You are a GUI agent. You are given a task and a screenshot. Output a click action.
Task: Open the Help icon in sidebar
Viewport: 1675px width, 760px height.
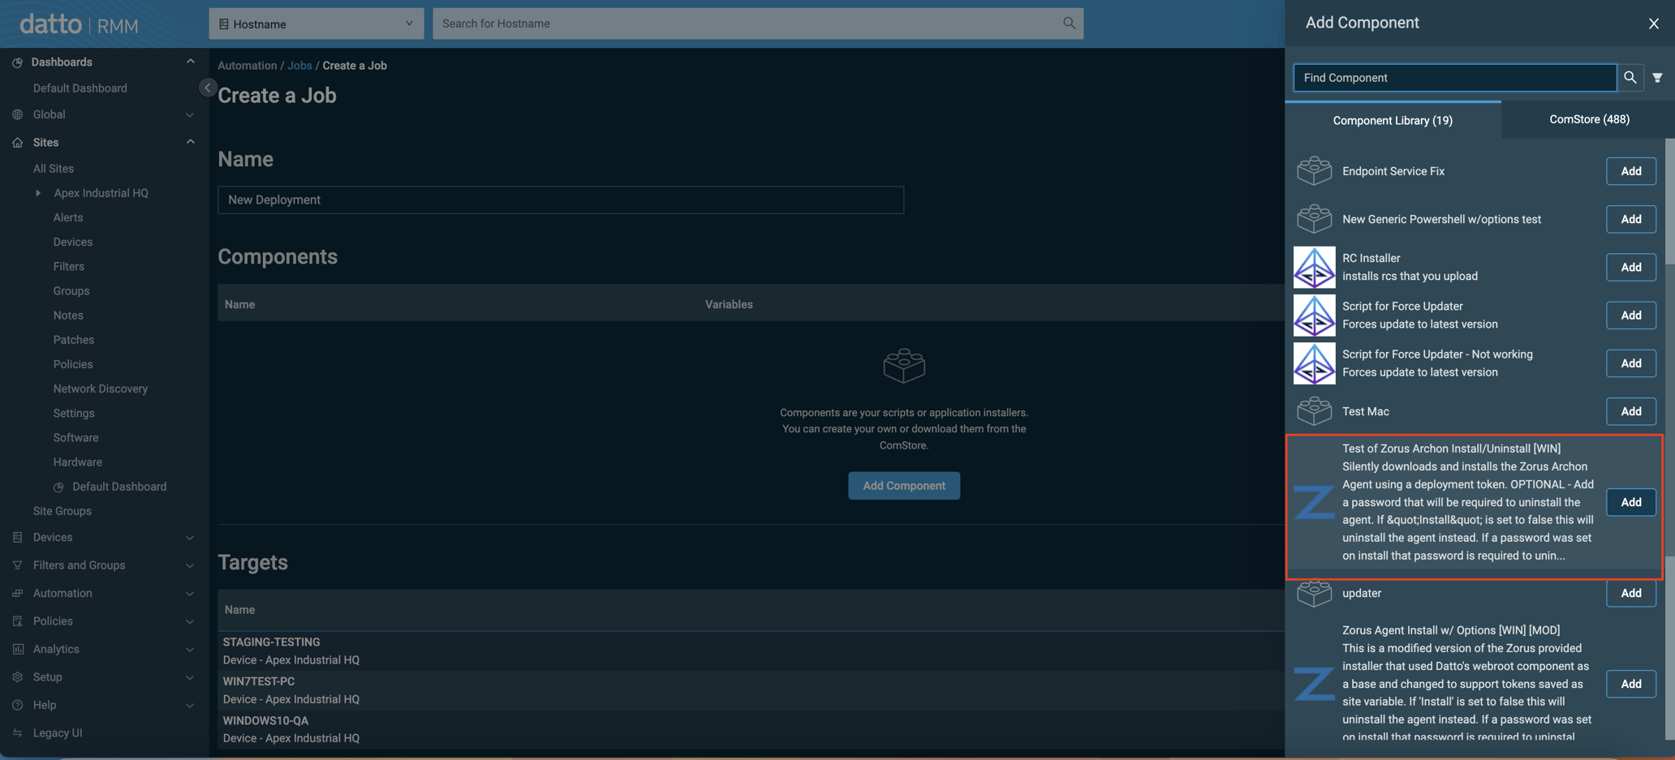pos(17,705)
